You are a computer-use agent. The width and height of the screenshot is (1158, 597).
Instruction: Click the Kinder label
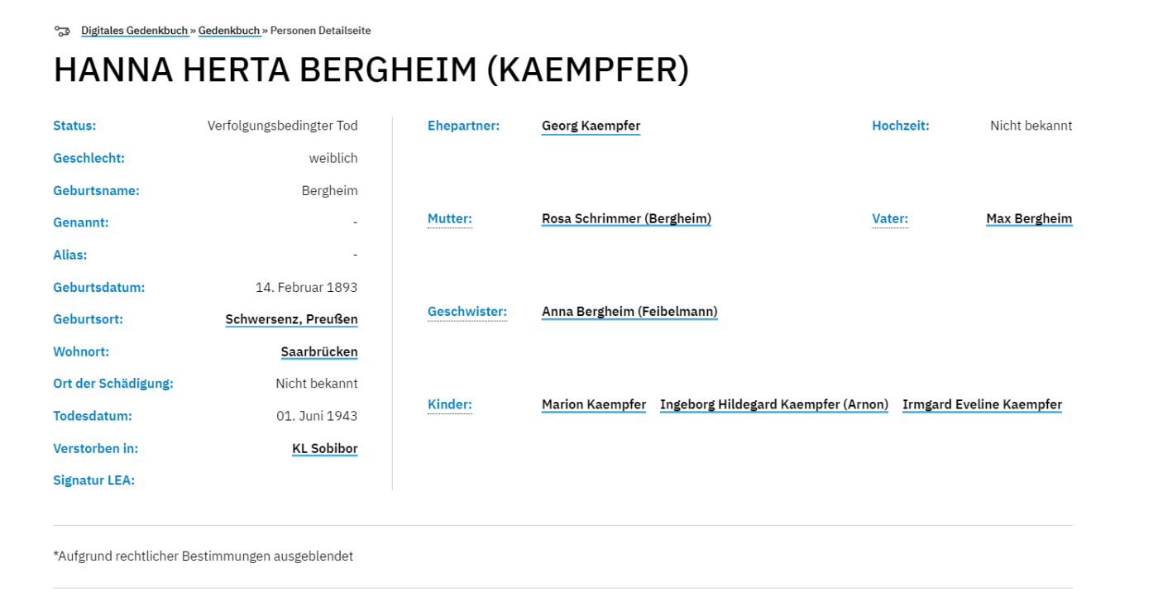[x=450, y=404]
